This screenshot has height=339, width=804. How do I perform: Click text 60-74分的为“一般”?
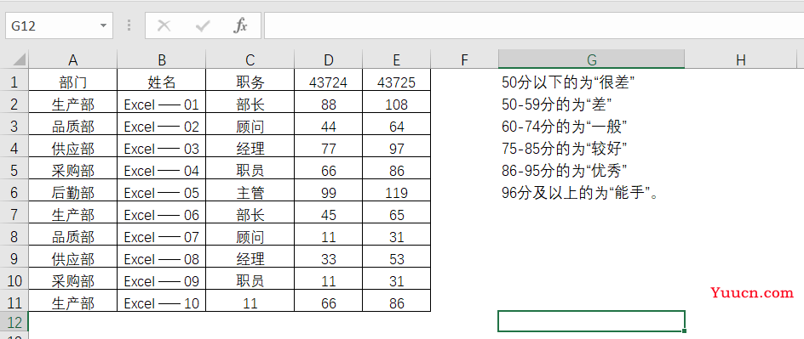[565, 127]
